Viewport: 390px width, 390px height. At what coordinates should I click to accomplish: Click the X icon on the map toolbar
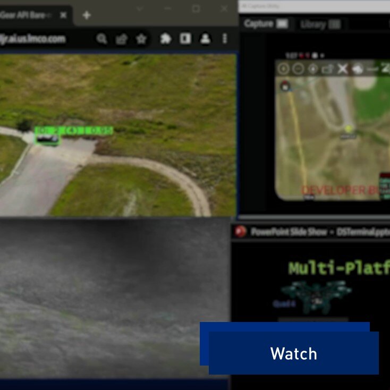(343, 69)
